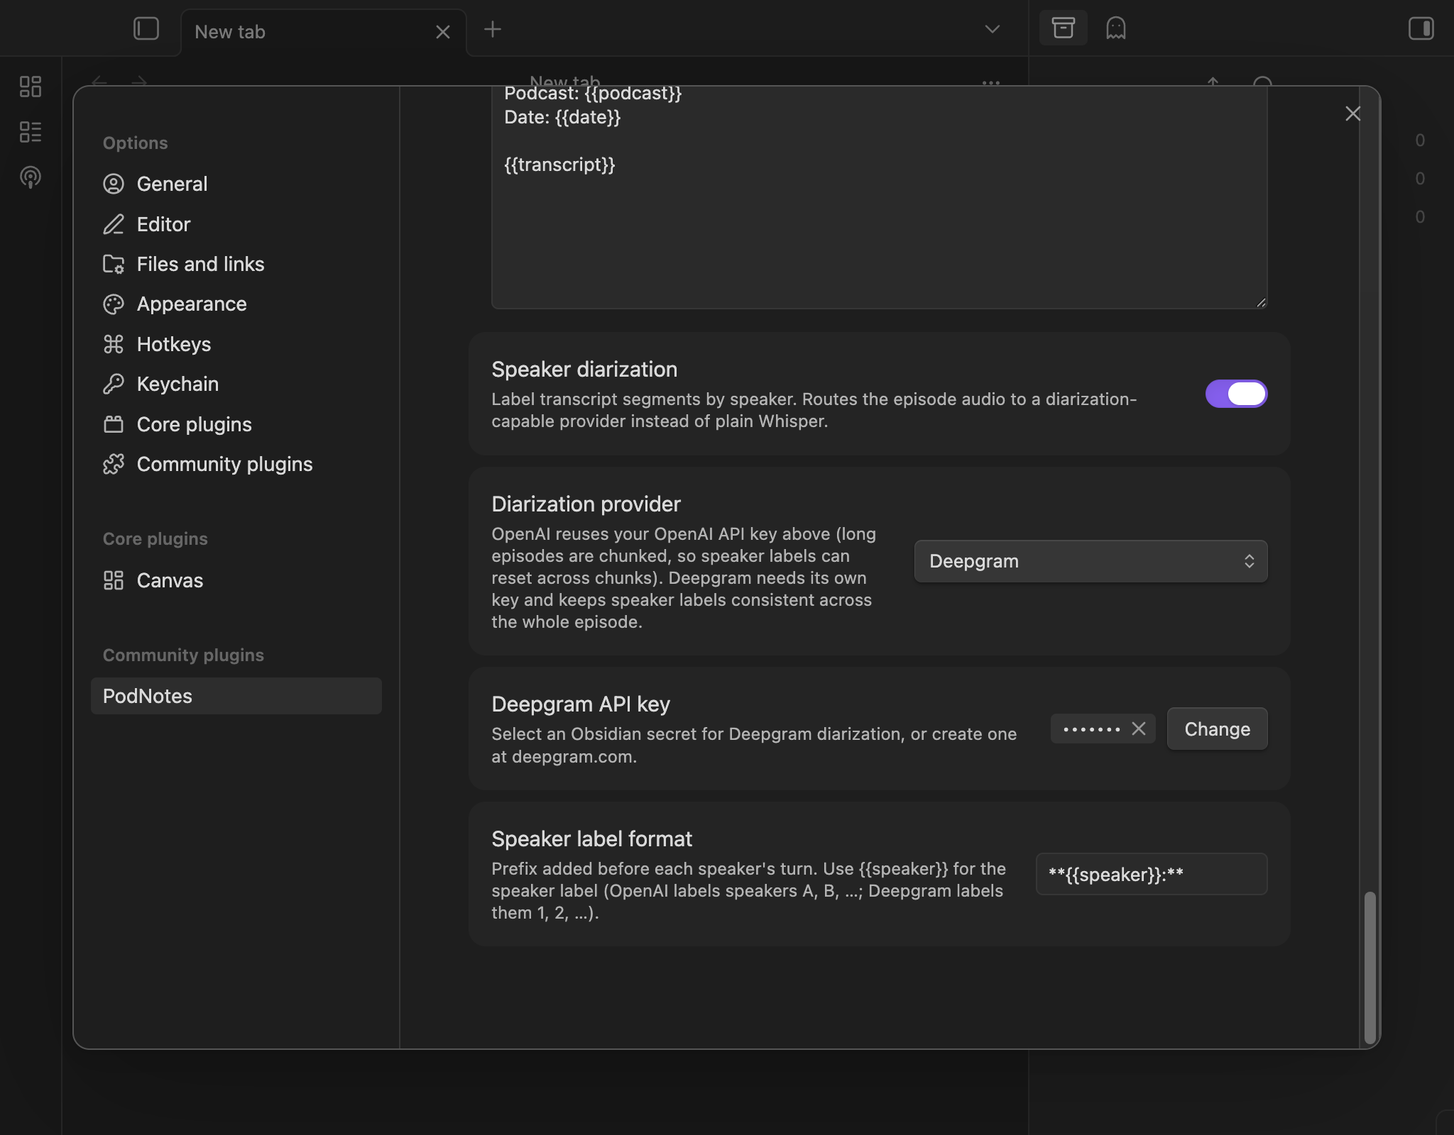This screenshot has width=1454, height=1135.
Task: Click the Editor pencil icon
Action: click(114, 224)
